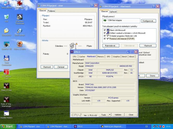Click help button in vlastnosti window titlebar
This screenshot has width=173, height=129.
coord(154,6)
